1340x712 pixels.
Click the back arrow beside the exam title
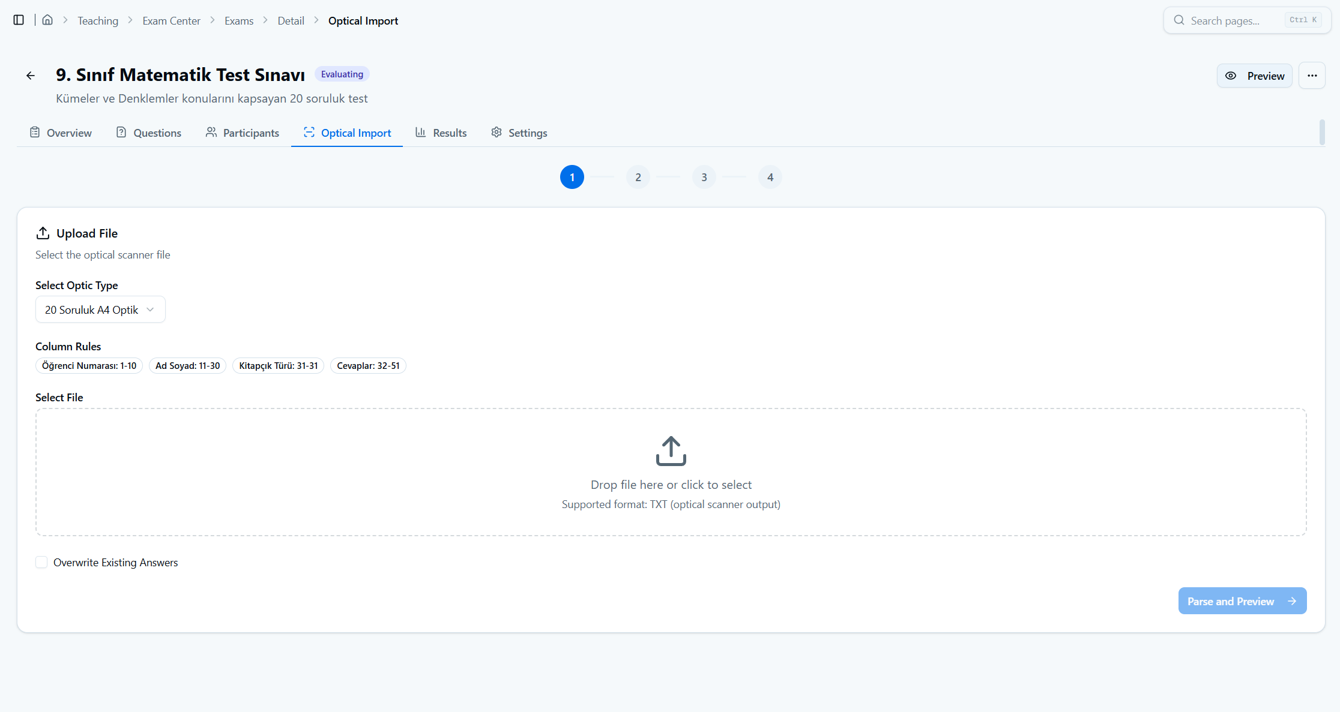pos(31,76)
